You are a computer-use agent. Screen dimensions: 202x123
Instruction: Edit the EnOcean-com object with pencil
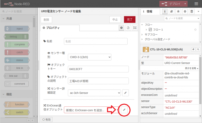click(x=124, y=110)
